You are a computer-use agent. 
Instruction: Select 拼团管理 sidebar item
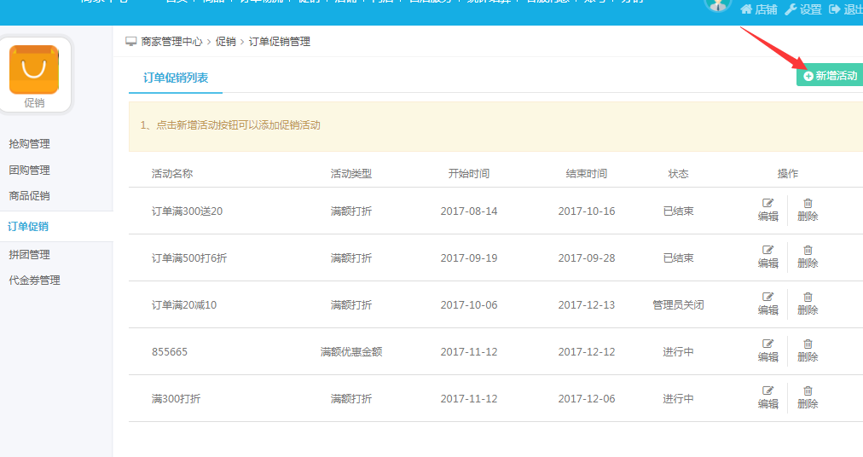29,255
